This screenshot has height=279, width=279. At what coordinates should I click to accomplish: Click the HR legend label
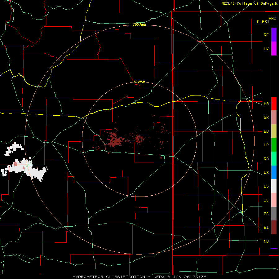[x=266, y=145]
